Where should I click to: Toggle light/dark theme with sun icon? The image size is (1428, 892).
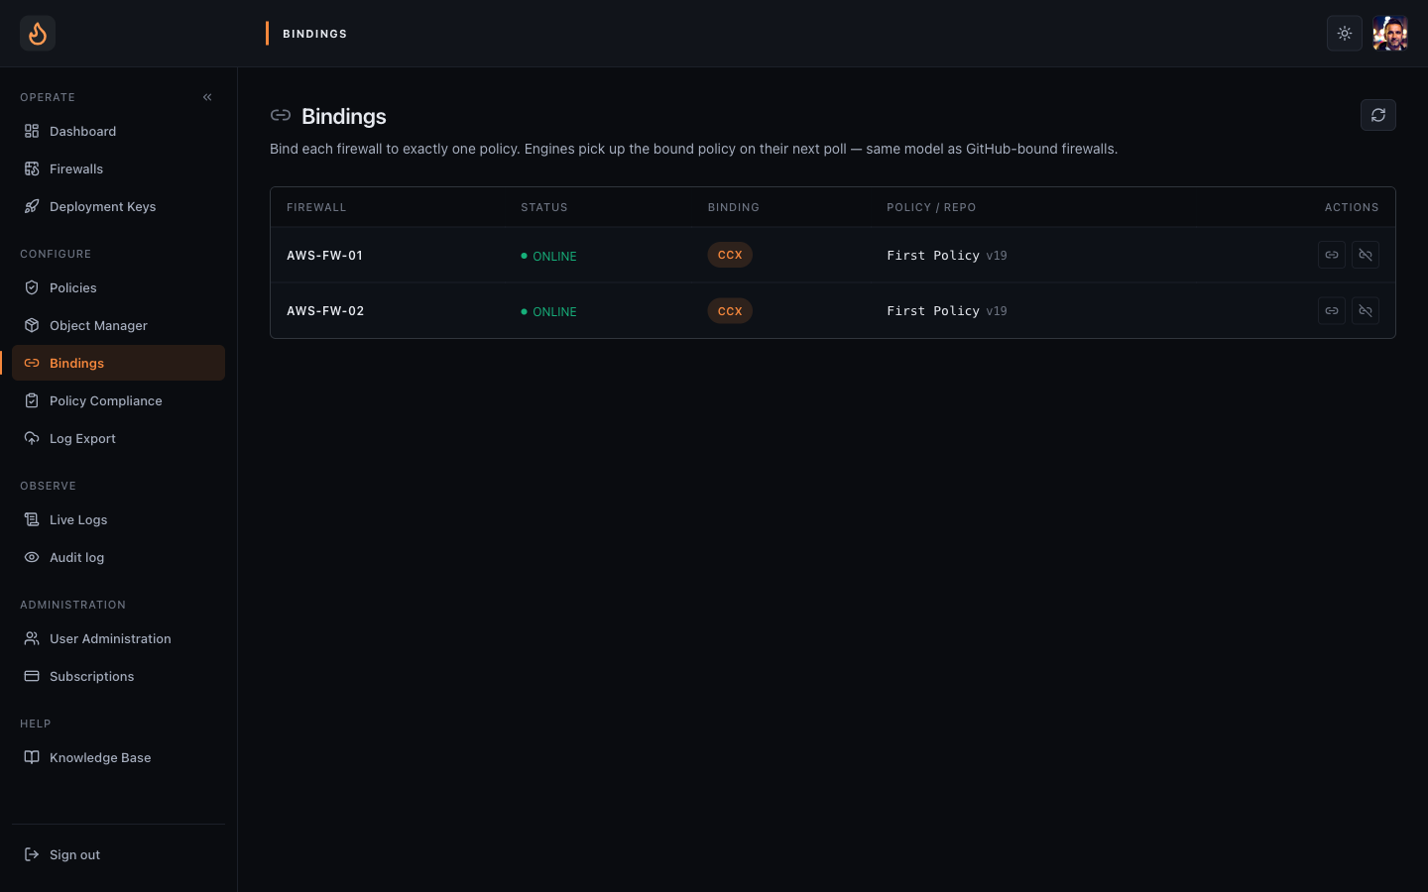[x=1345, y=34]
